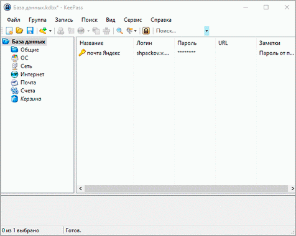Select the почта Яндекс key entry
This screenshot has height=236, width=296.
point(99,53)
